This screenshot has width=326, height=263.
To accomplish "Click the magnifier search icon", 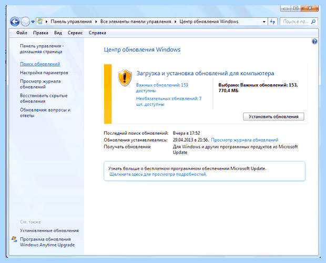I will pyautogui.click(x=313, y=22).
